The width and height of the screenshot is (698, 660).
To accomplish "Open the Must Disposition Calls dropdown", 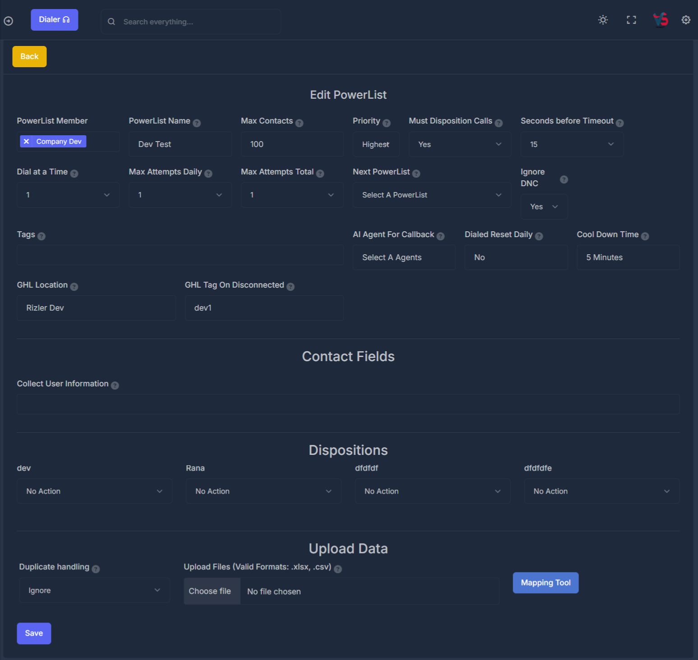I will click(459, 144).
